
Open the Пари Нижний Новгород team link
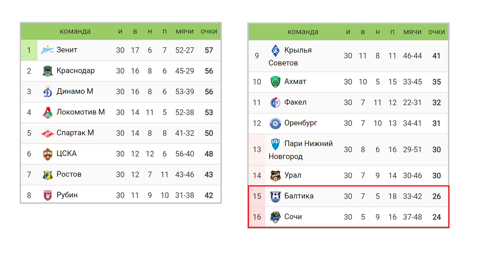coord(301,150)
